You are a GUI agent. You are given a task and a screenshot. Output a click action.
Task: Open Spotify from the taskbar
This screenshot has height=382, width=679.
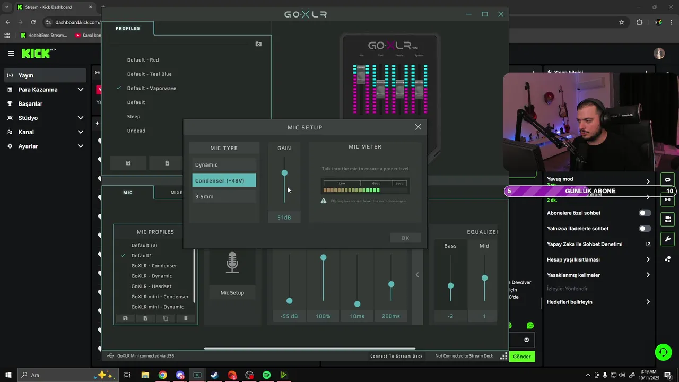(267, 375)
